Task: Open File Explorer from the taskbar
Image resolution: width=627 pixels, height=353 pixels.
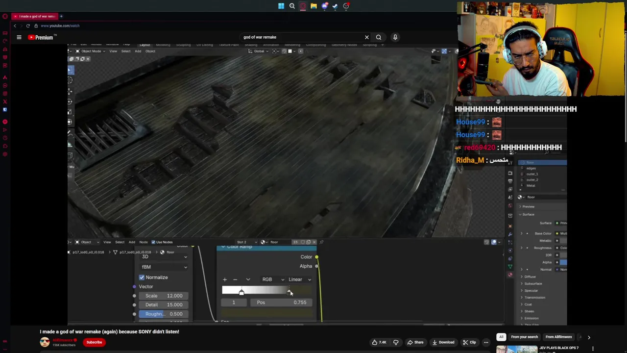Action: point(313,6)
